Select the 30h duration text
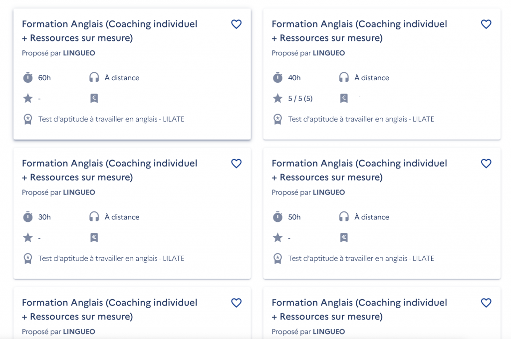This screenshot has width=511, height=339. [x=44, y=217]
